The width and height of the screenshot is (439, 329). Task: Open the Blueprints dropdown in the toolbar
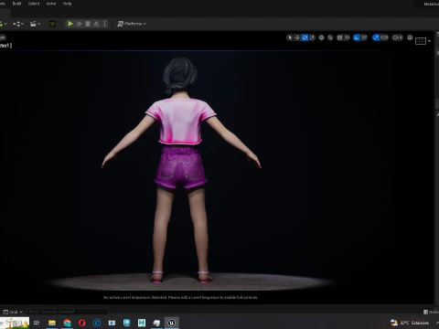pyautogui.click(x=18, y=24)
